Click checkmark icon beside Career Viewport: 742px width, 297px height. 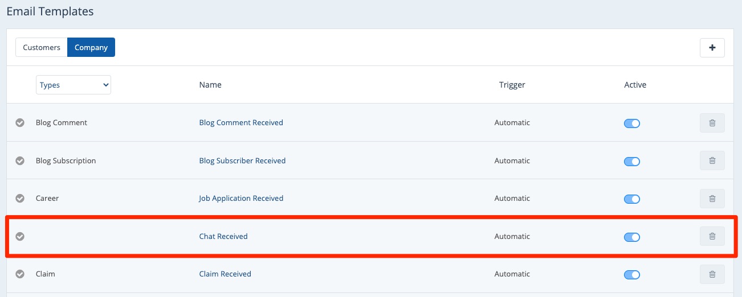point(20,199)
